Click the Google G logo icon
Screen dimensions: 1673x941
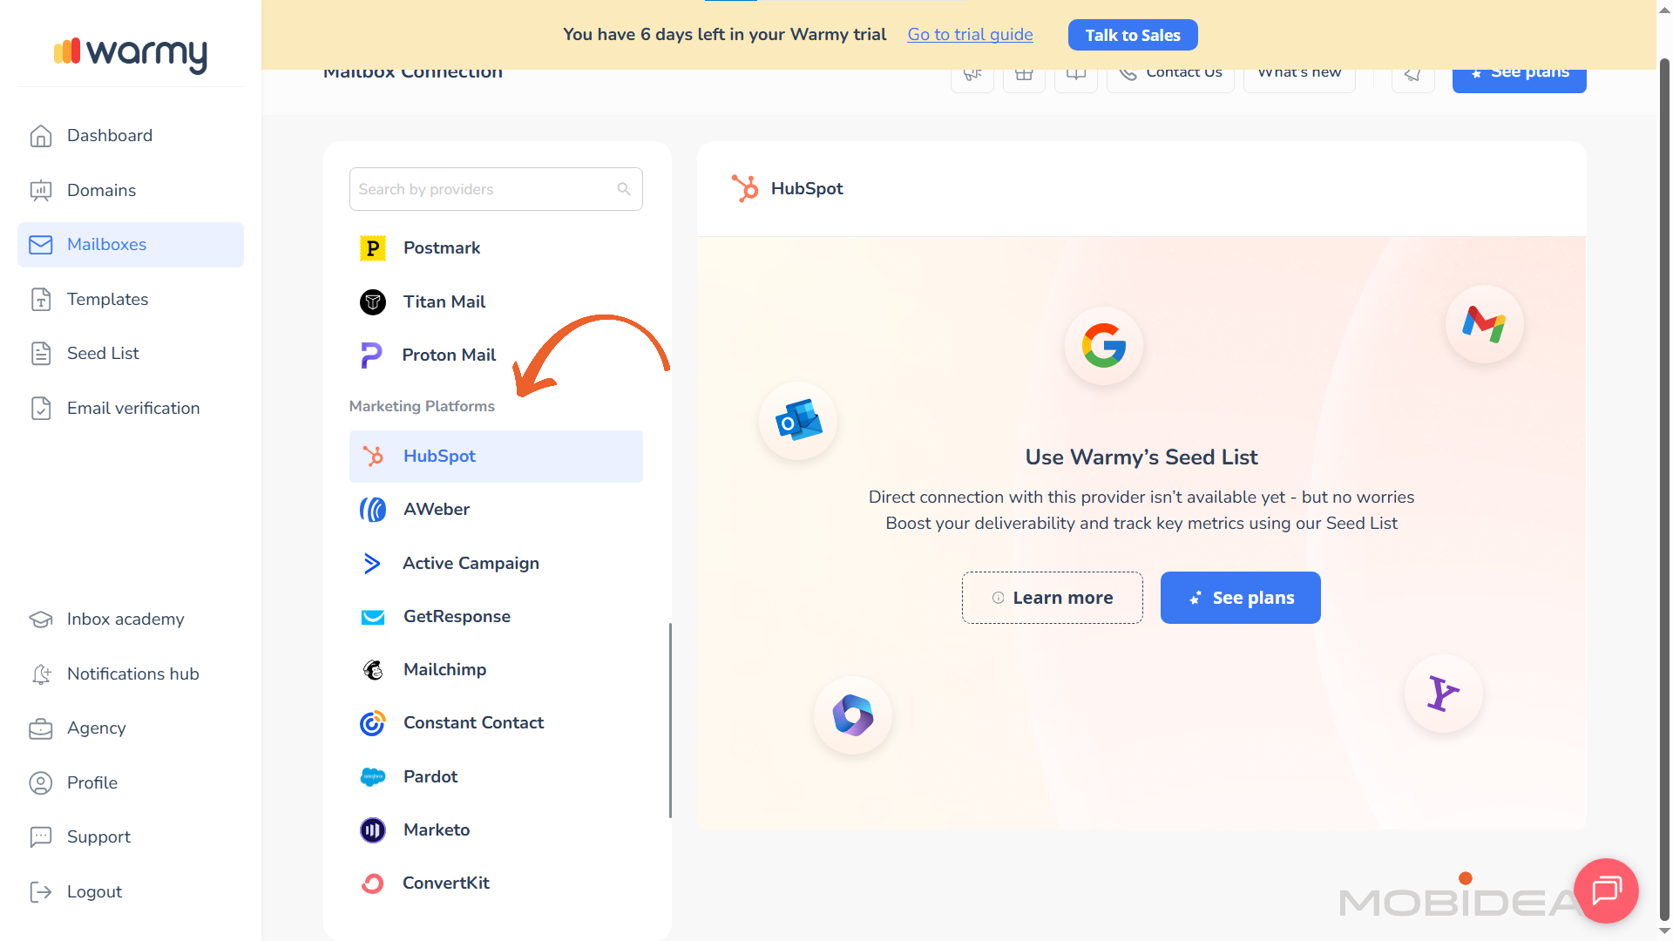1103,346
